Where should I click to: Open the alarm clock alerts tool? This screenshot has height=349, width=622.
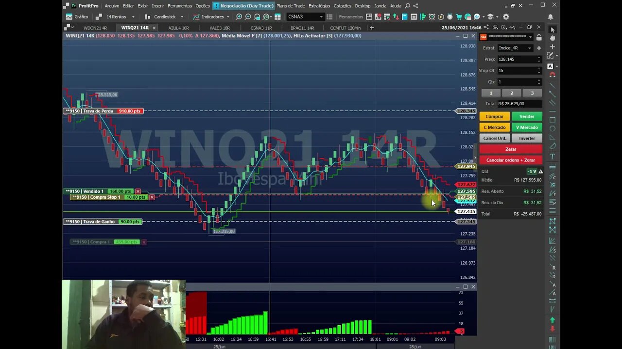click(432, 16)
